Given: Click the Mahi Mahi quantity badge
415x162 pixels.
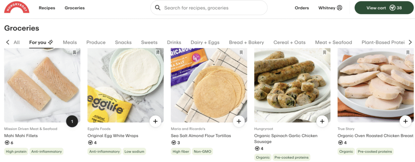Looking at the screenshot, I should click(x=72, y=121).
